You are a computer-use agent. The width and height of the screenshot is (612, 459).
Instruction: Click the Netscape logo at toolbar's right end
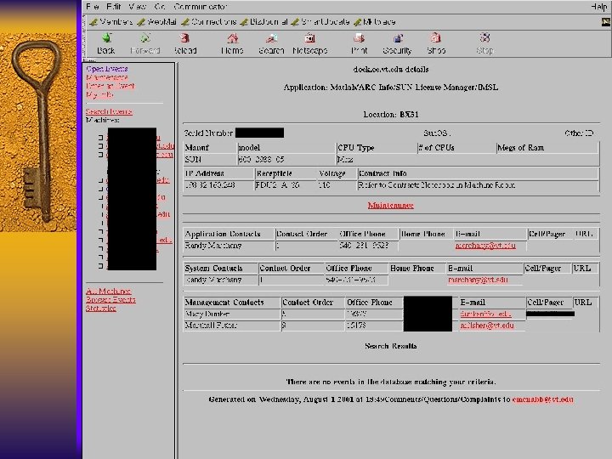(x=606, y=22)
